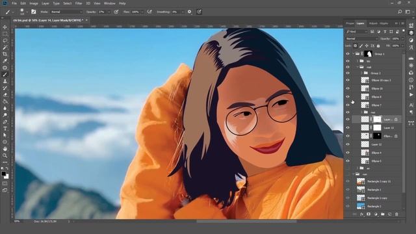This screenshot has width=416, height=234.
Task: Select the Zoom tool
Action: (x=5, y=155)
